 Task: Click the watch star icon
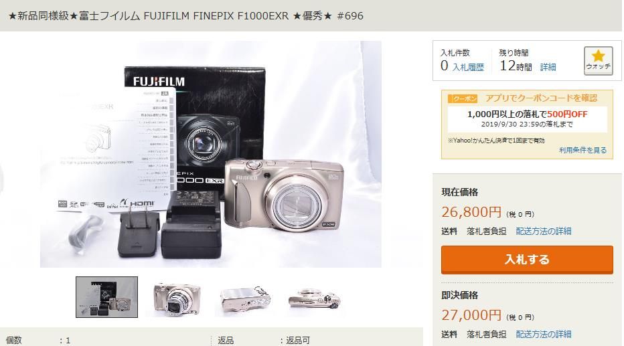click(598, 60)
